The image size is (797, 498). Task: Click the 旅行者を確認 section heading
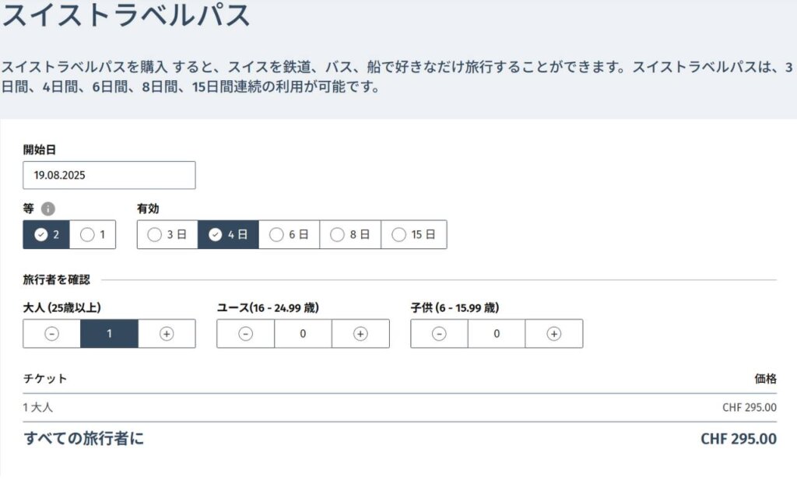click(x=56, y=279)
